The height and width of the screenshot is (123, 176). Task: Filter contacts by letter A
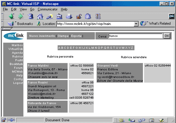[59, 48]
